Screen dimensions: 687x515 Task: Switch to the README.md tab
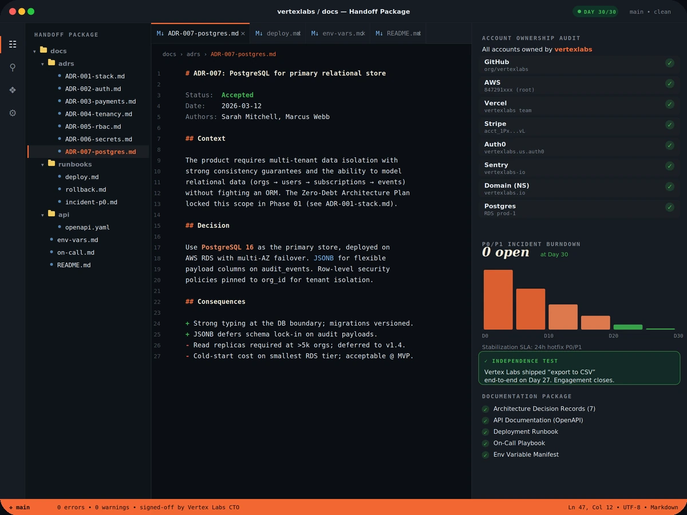pos(398,33)
